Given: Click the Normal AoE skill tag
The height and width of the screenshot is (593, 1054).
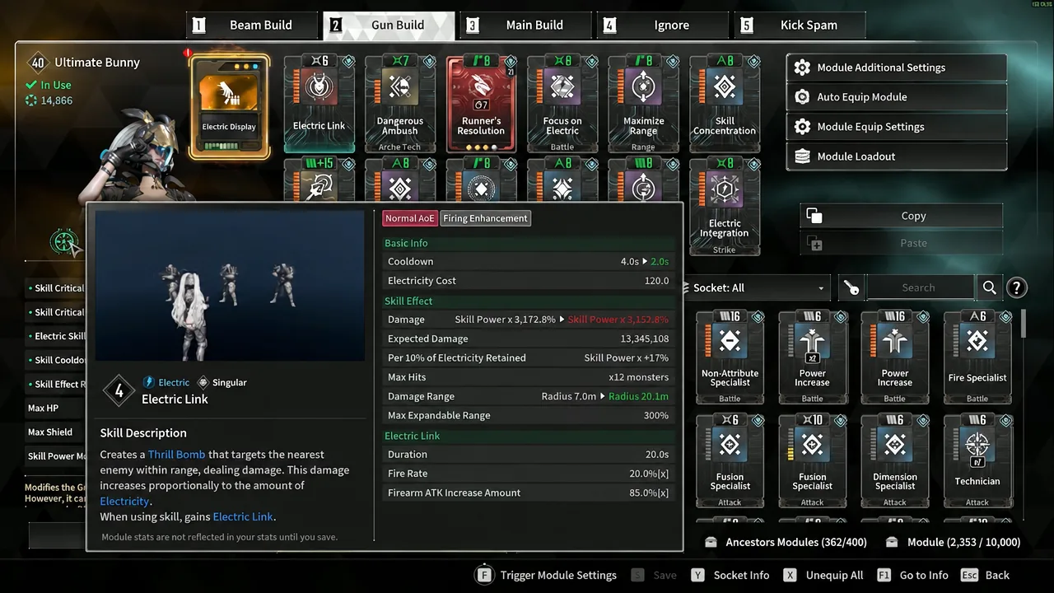Looking at the screenshot, I should pos(409,218).
